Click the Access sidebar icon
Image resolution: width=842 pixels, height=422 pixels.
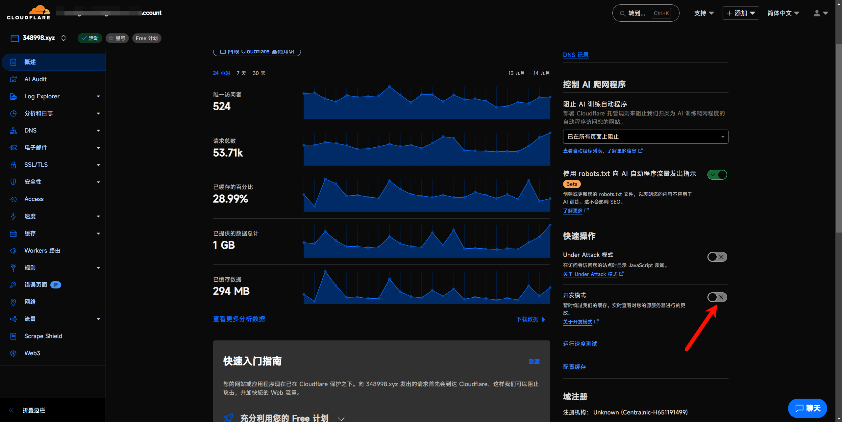click(13, 199)
